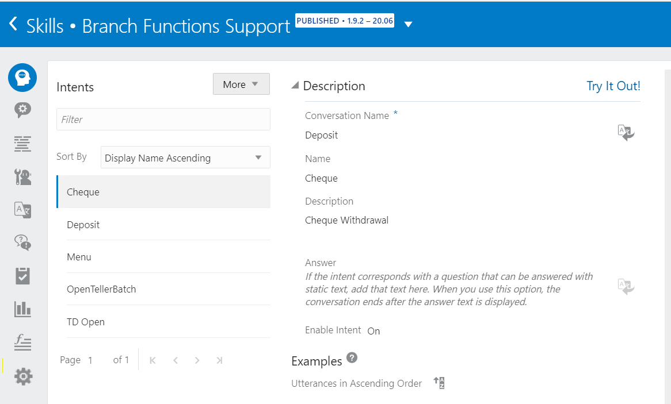Select the Deposit intent
Viewport: 671px width, 404px height.
pyautogui.click(x=83, y=225)
